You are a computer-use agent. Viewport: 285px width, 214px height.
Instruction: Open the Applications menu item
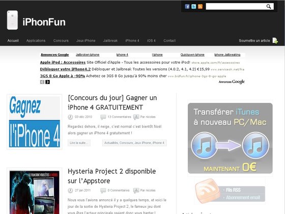tap(36, 41)
